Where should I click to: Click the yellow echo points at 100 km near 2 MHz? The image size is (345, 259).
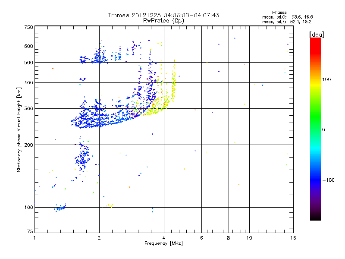(110, 205)
